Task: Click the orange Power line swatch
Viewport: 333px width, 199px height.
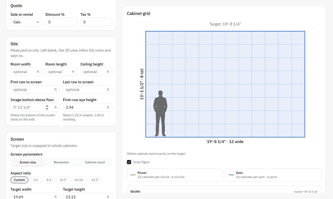Action: coord(133,175)
